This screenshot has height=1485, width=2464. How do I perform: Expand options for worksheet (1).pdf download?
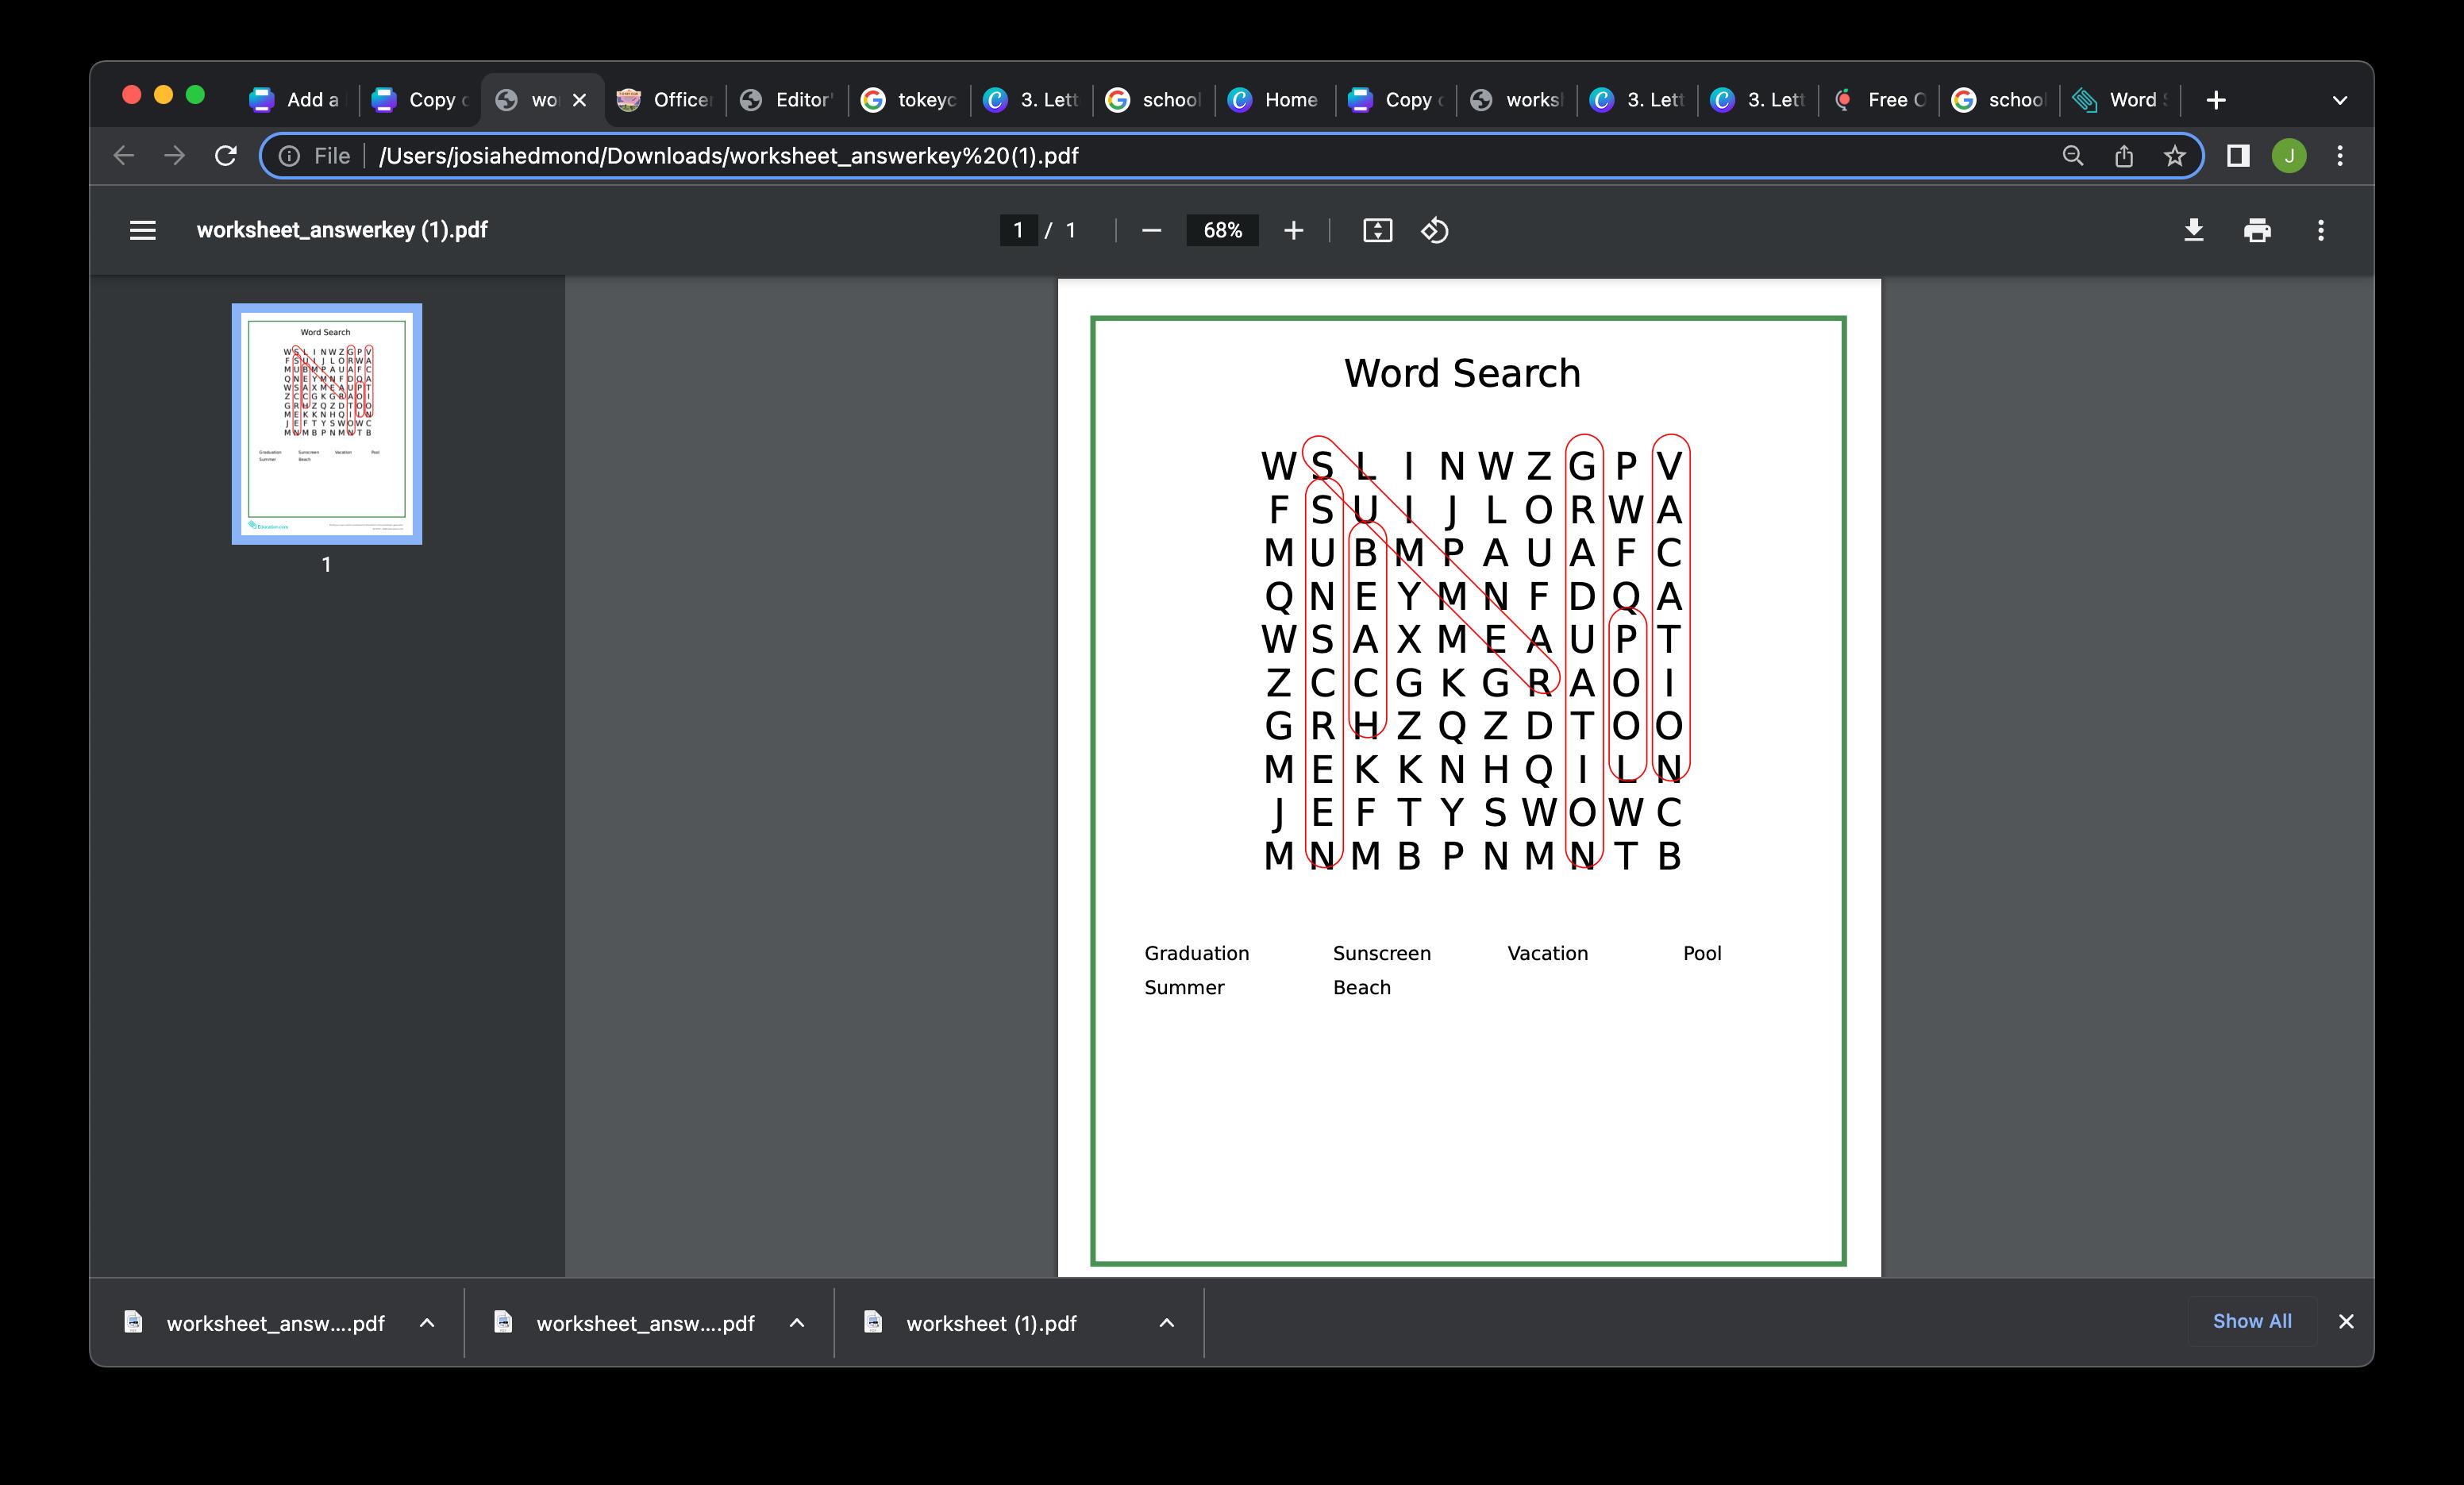coord(1166,1323)
